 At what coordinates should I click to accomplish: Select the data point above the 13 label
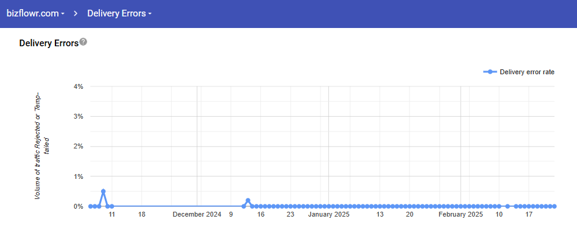(380, 206)
